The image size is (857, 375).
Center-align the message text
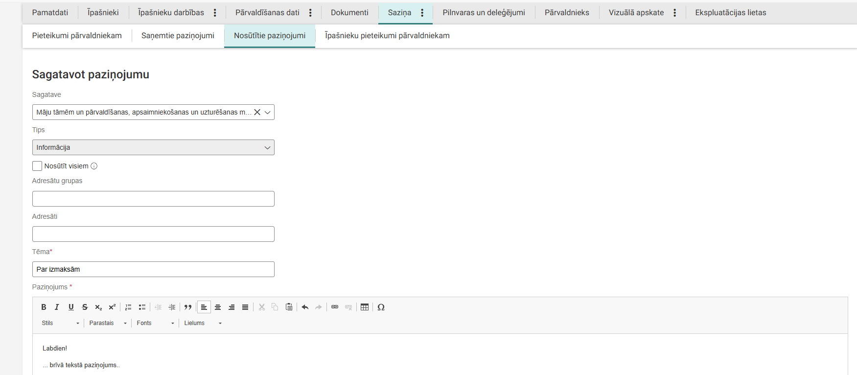pos(218,307)
